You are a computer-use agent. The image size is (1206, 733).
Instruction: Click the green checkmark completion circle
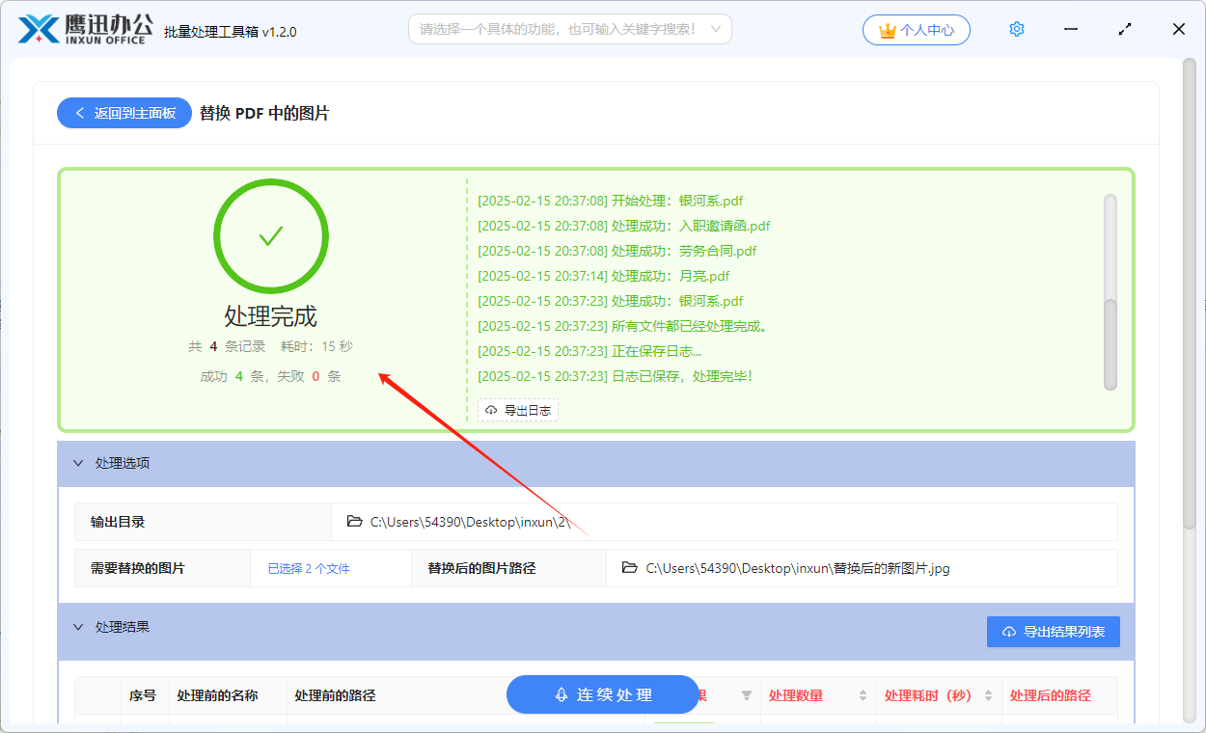270,235
